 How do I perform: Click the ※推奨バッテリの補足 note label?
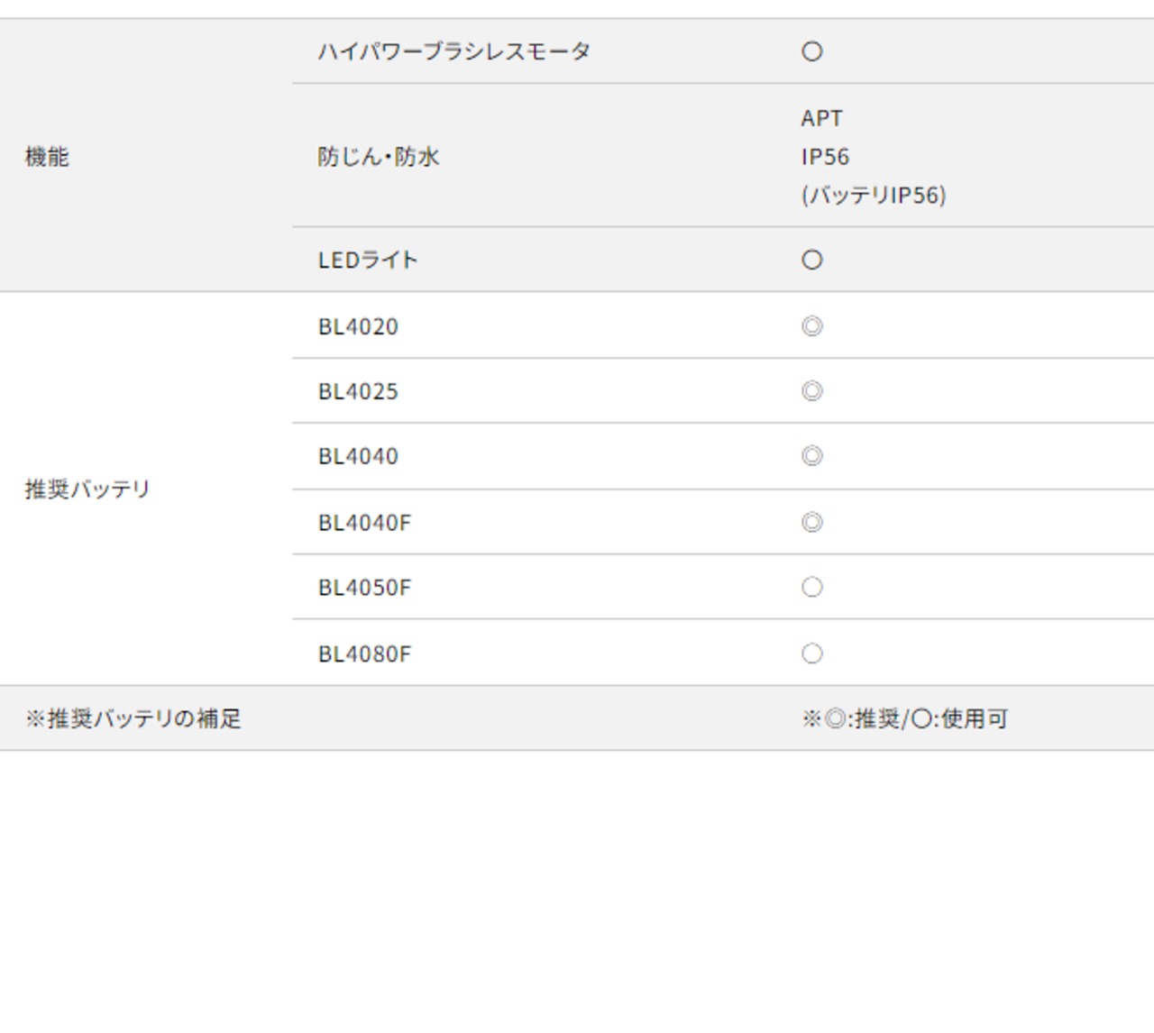click(133, 718)
